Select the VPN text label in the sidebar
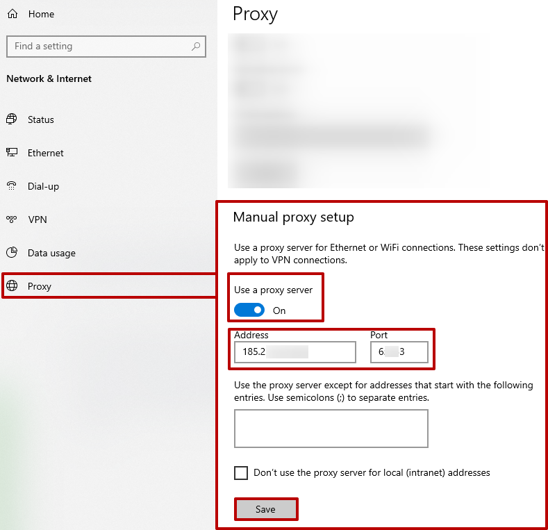This screenshot has height=530, width=548. pos(38,220)
